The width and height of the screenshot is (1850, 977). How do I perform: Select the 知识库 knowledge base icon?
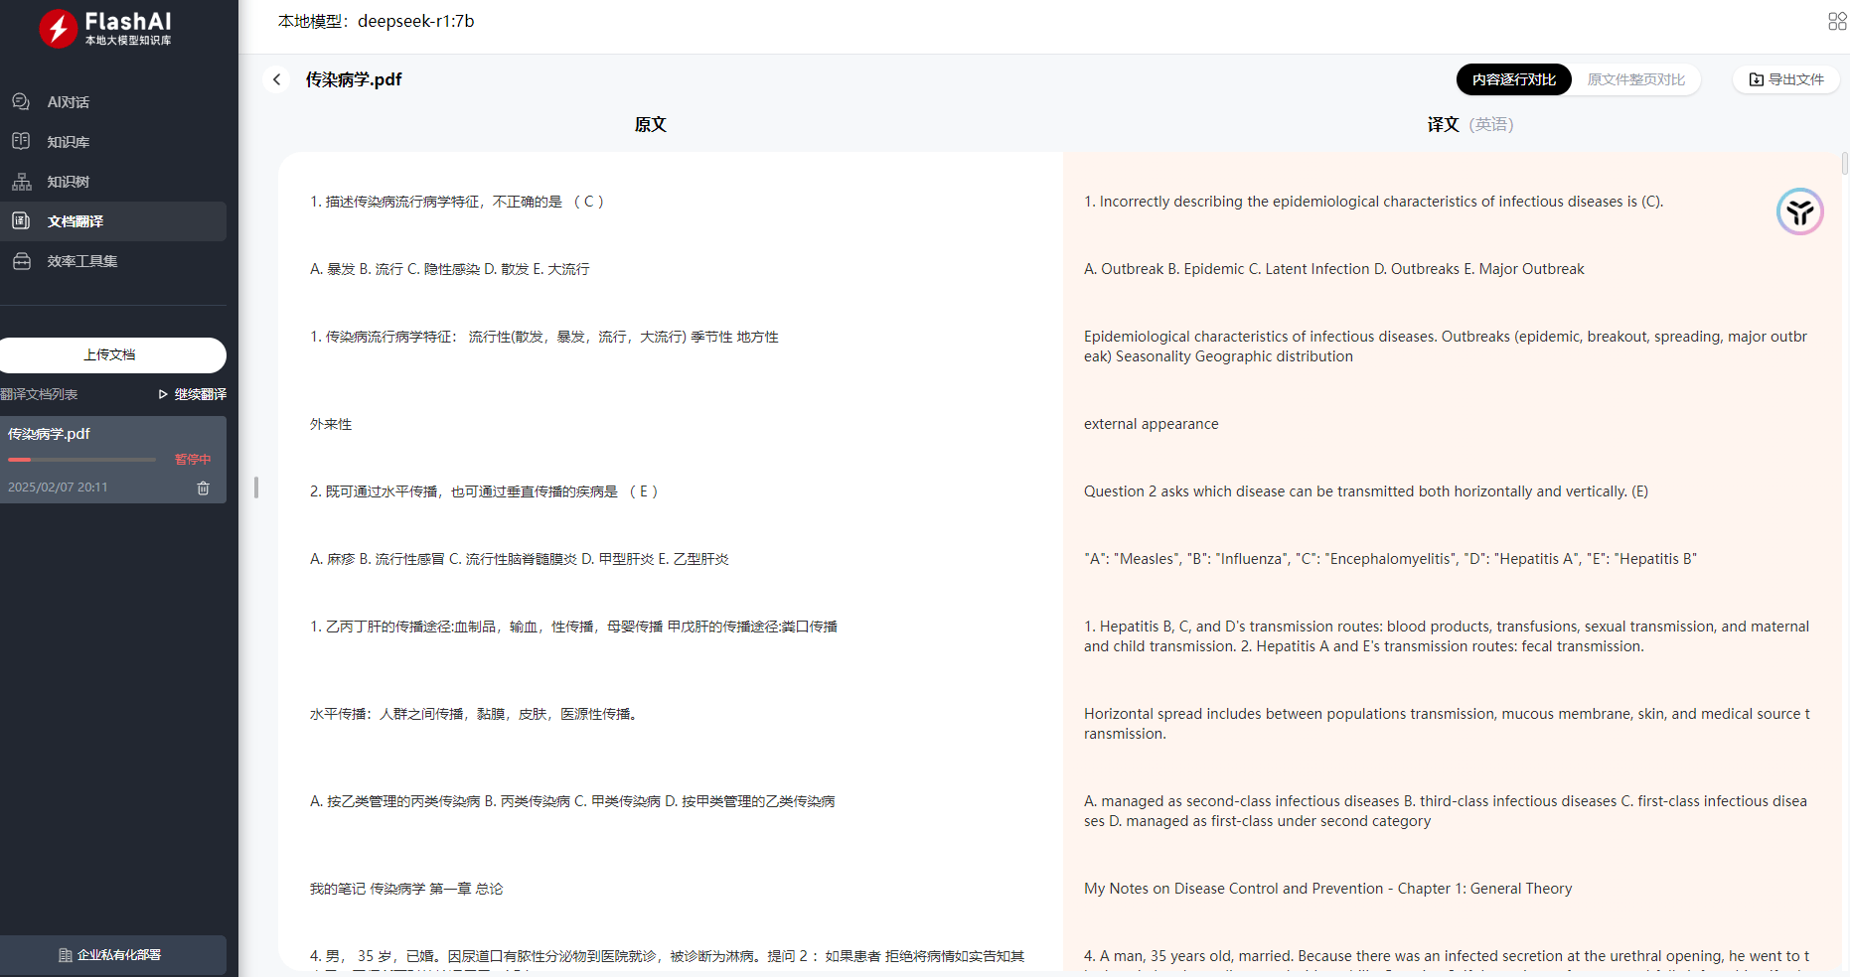pyautogui.click(x=21, y=141)
